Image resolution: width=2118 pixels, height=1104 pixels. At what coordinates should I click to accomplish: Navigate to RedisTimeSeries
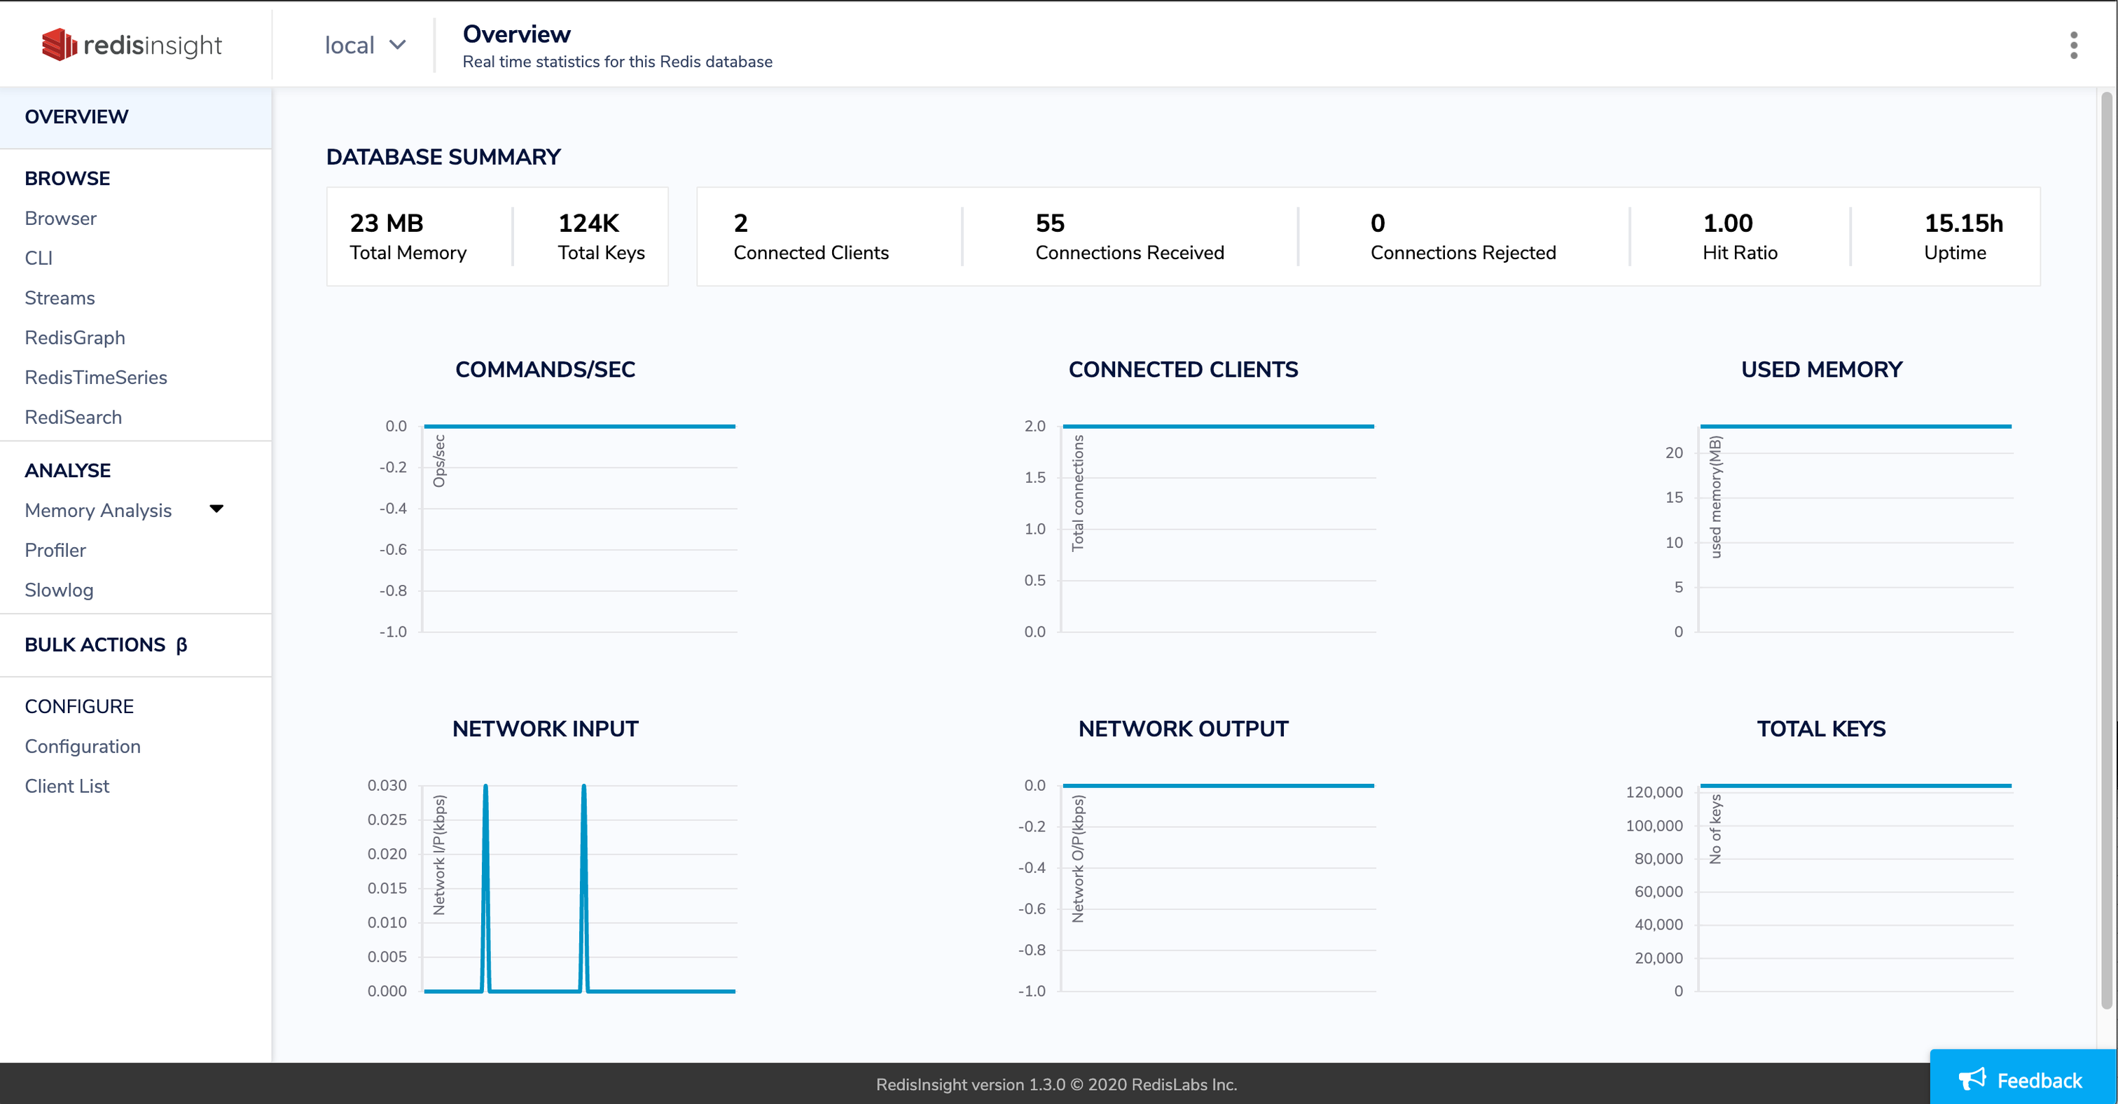95,378
